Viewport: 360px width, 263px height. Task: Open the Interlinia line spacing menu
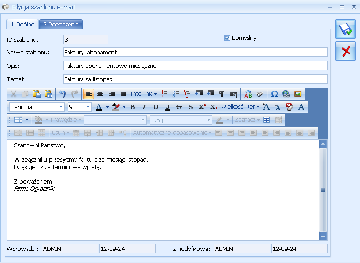coord(143,94)
